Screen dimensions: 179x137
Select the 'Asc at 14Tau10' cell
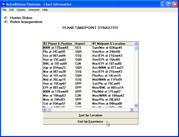pyautogui.click(x=59, y=76)
